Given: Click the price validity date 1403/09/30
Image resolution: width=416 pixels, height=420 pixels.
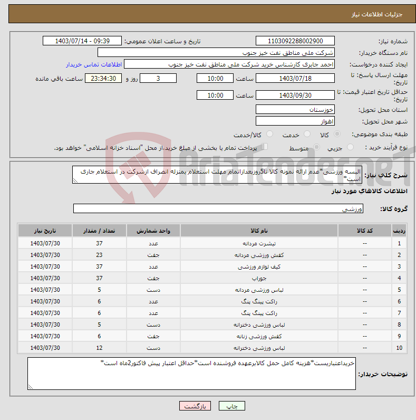Looking at the screenshot, I should pos(295,95).
